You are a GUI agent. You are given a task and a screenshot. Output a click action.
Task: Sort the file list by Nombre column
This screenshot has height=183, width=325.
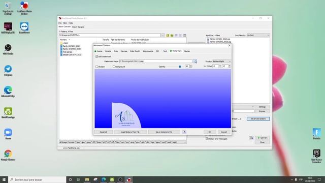point(63,40)
